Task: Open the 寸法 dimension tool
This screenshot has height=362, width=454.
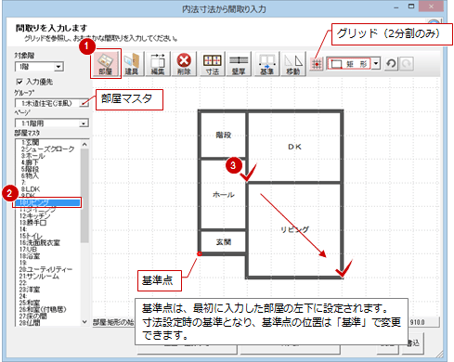Action: pos(213,64)
